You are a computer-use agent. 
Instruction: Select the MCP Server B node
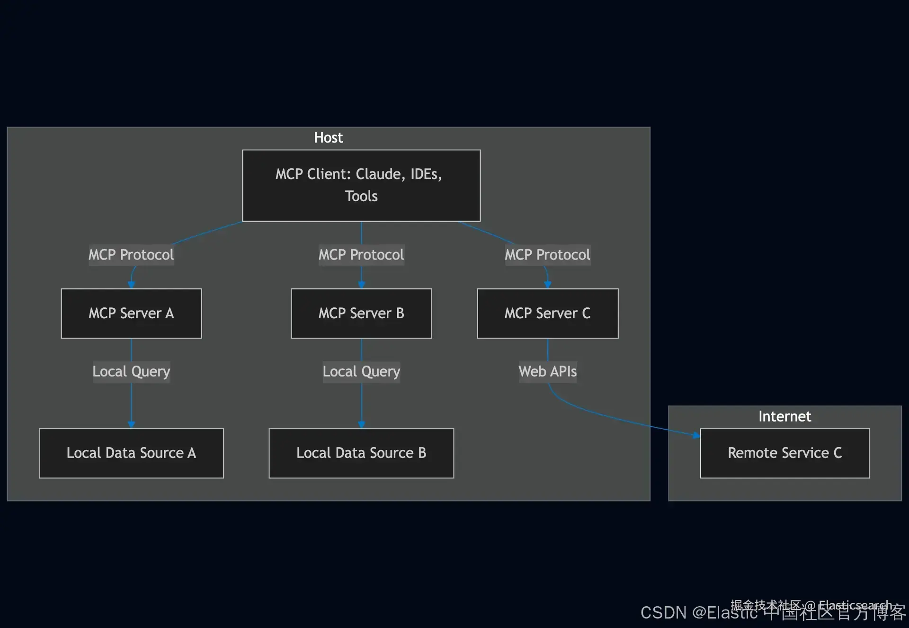click(361, 313)
